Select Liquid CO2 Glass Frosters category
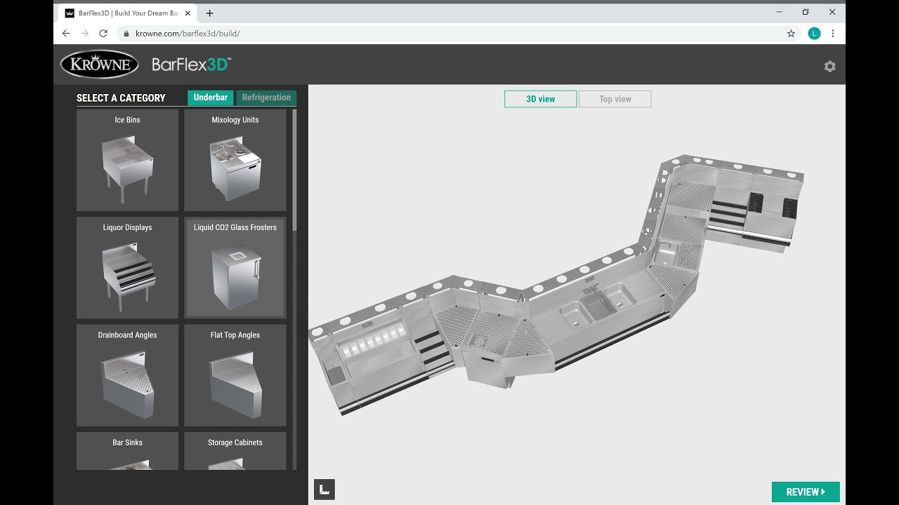The height and width of the screenshot is (505, 899). (x=235, y=268)
